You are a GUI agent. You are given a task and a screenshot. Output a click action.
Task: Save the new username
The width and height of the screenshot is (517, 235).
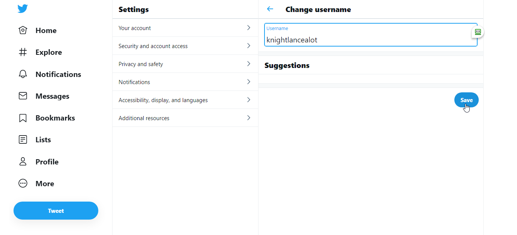pyautogui.click(x=466, y=100)
